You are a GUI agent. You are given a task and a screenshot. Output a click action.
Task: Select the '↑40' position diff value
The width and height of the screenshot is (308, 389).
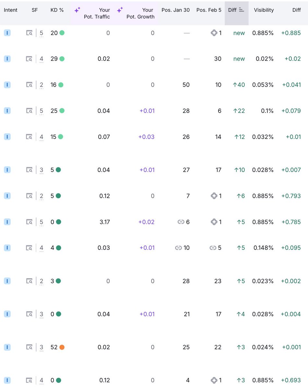239,85
